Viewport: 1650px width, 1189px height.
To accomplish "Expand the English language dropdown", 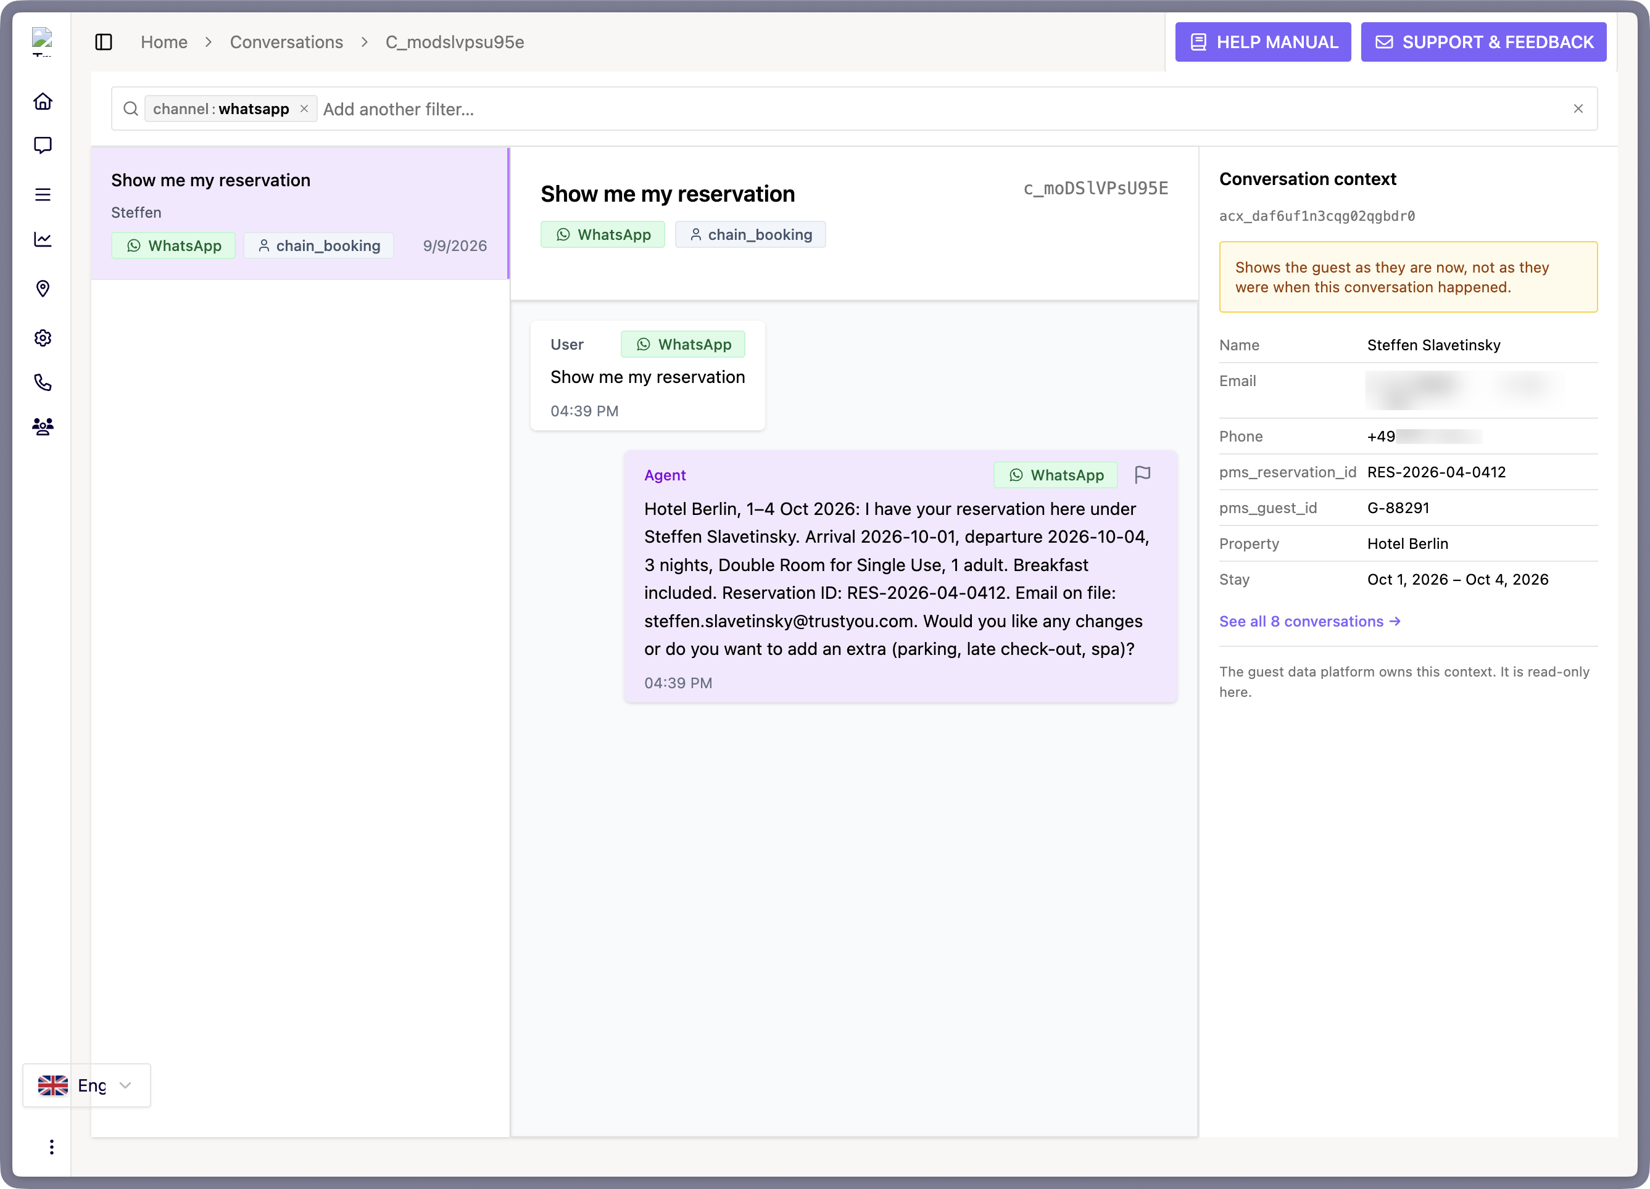I will point(86,1085).
